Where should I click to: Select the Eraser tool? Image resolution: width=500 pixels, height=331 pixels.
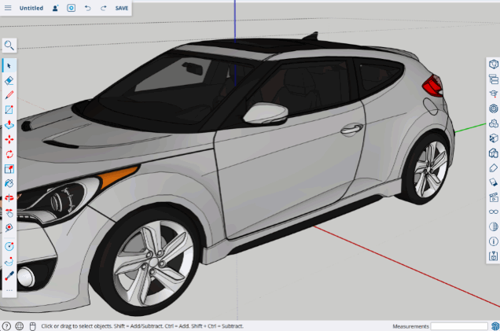coord(9,80)
